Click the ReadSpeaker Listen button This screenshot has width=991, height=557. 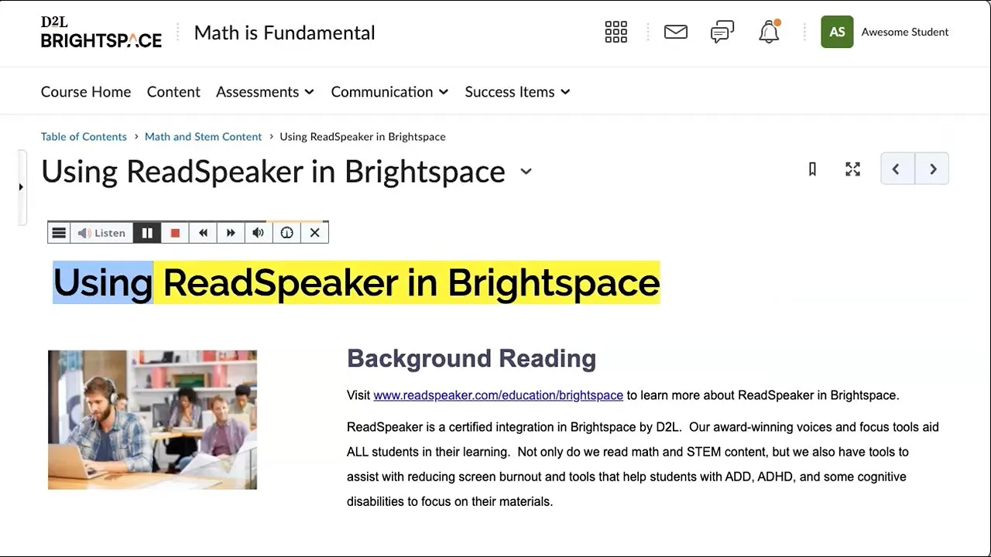(101, 233)
